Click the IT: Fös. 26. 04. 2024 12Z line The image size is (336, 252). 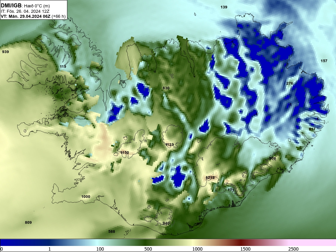25,11
